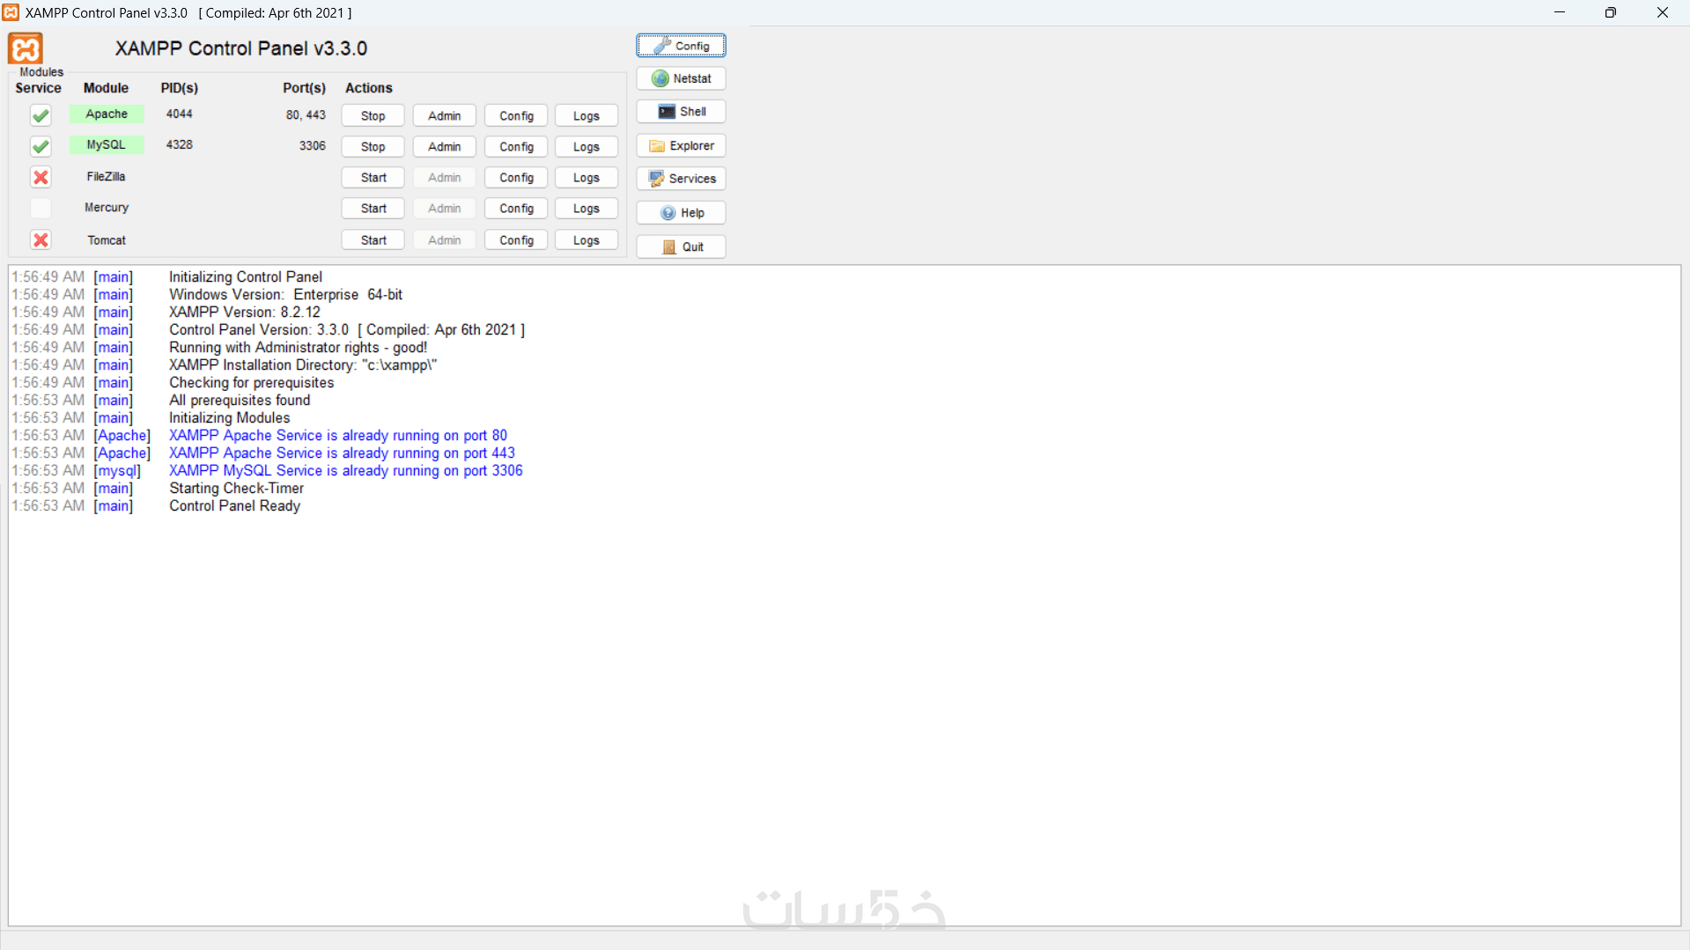Start the Tomcat module
Viewport: 1690px width, 950px height.
pyautogui.click(x=373, y=239)
